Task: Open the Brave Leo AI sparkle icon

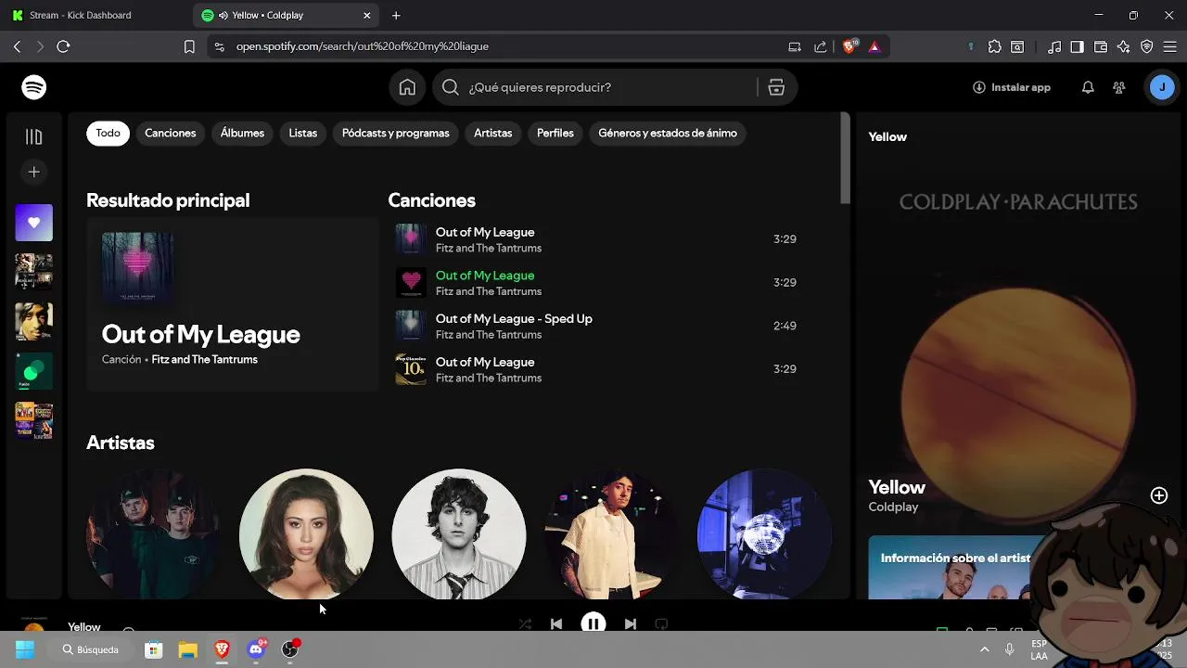Action: tap(1123, 46)
